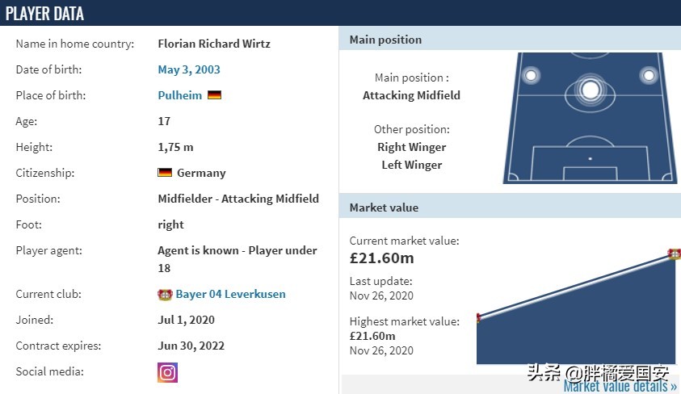This screenshot has height=394, width=681.
Task: Open the Bayer 04 Leverkusen club link
Action: [230, 295]
